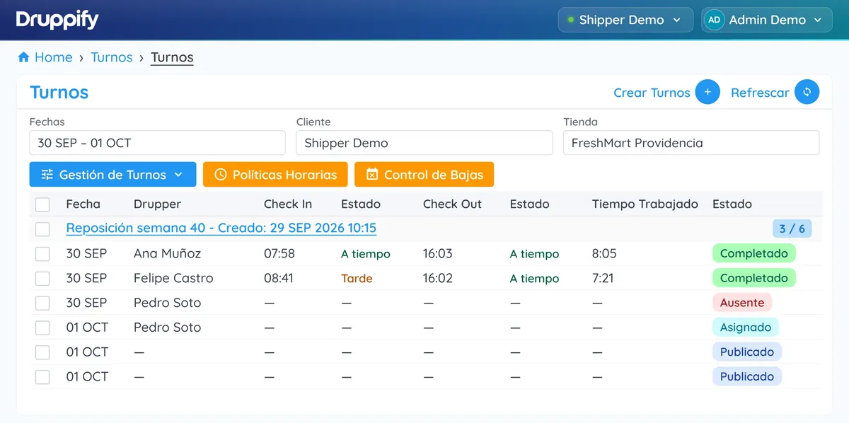
Task: Select the Ana Muñoz row checkbox
Action: (x=42, y=253)
